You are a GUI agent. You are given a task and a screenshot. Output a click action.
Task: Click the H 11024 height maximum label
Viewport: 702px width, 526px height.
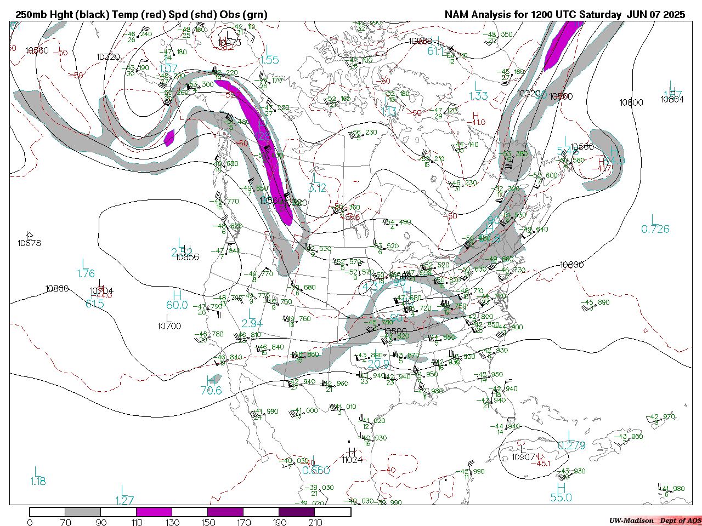(x=352, y=456)
